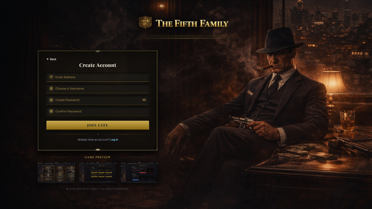Focus the Choose a Username field
Viewport: 372px width, 209px height.
point(98,89)
